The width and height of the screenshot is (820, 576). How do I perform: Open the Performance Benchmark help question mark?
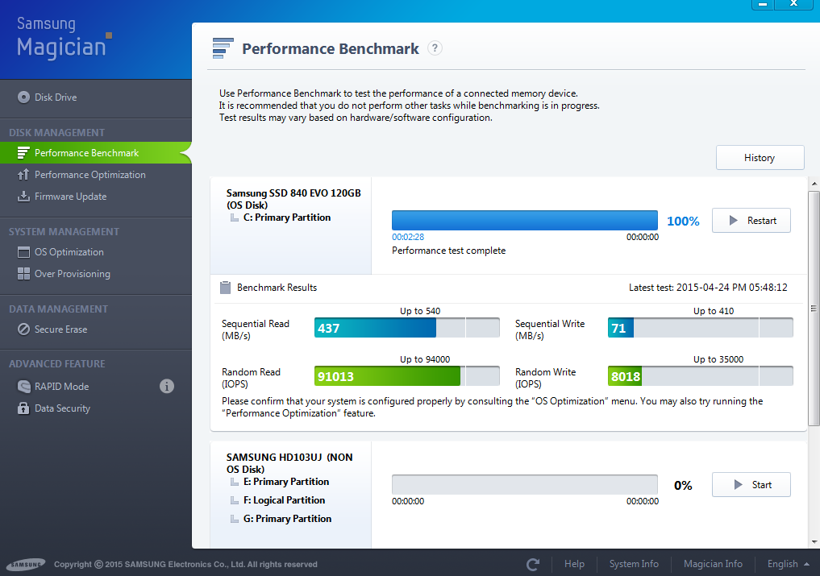click(x=435, y=48)
